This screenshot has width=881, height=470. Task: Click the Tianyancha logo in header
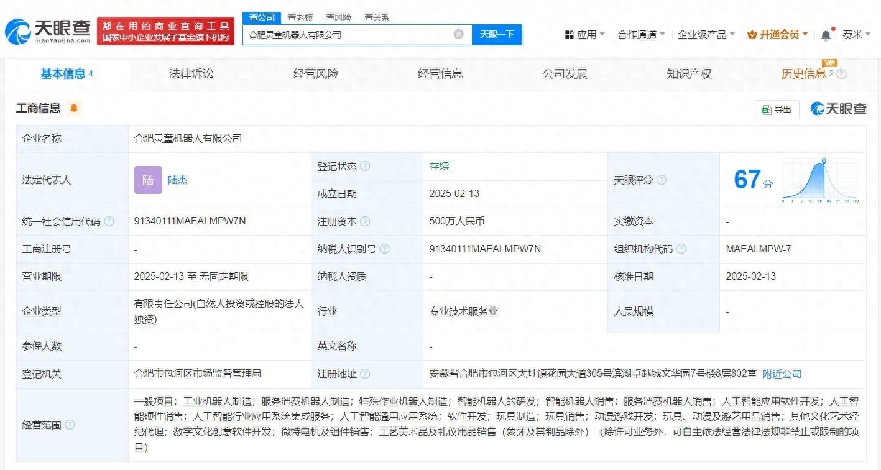(x=47, y=31)
